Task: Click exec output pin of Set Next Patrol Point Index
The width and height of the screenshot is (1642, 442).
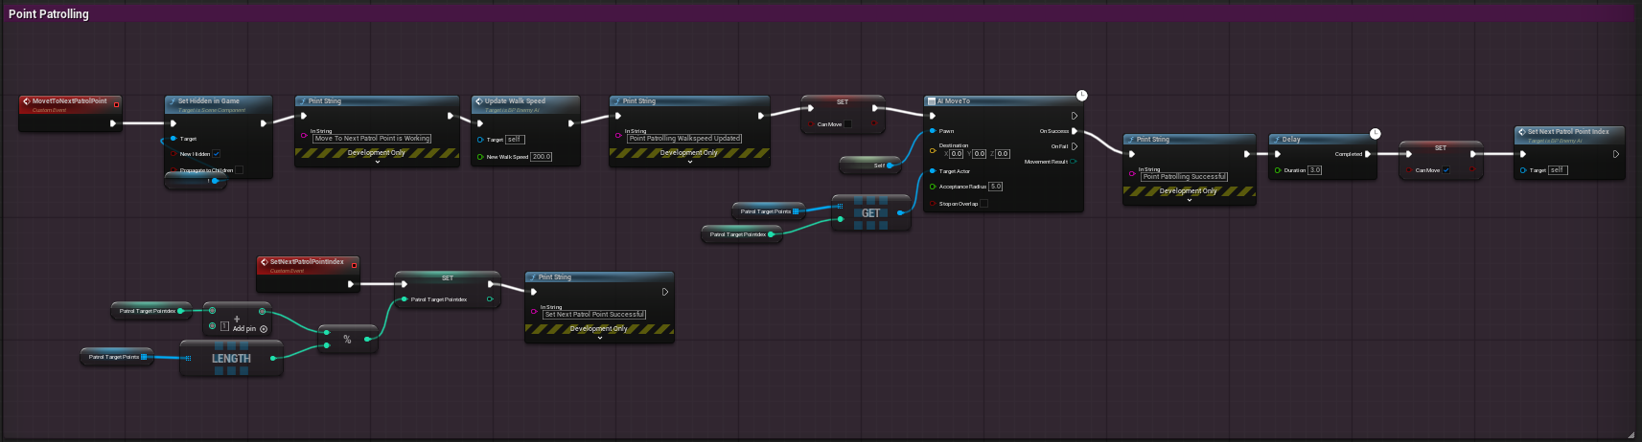Action: (x=1616, y=154)
